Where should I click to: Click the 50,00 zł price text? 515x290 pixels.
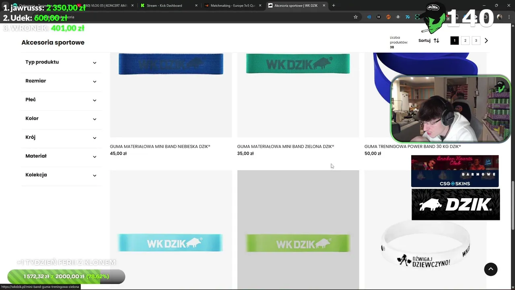point(373,153)
